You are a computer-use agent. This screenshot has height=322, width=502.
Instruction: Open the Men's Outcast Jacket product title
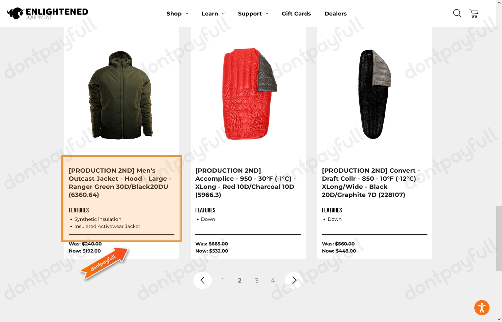pyautogui.click(x=120, y=182)
